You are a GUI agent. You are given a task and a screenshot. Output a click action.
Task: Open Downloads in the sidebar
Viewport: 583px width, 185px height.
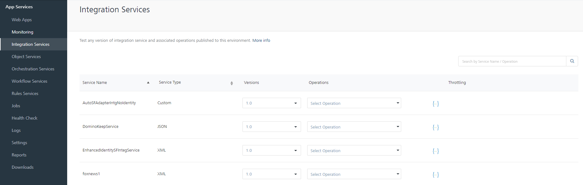pyautogui.click(x=22, y=167)
